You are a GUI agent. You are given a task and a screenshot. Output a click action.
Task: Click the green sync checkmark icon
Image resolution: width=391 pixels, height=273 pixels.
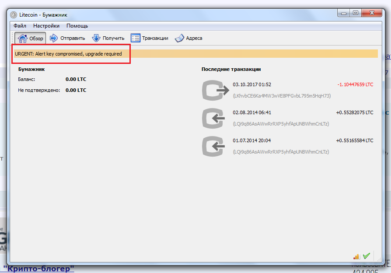click(x=367, y=256)
